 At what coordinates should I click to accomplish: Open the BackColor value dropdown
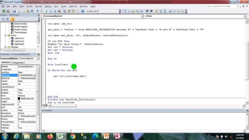coord(34,75)
